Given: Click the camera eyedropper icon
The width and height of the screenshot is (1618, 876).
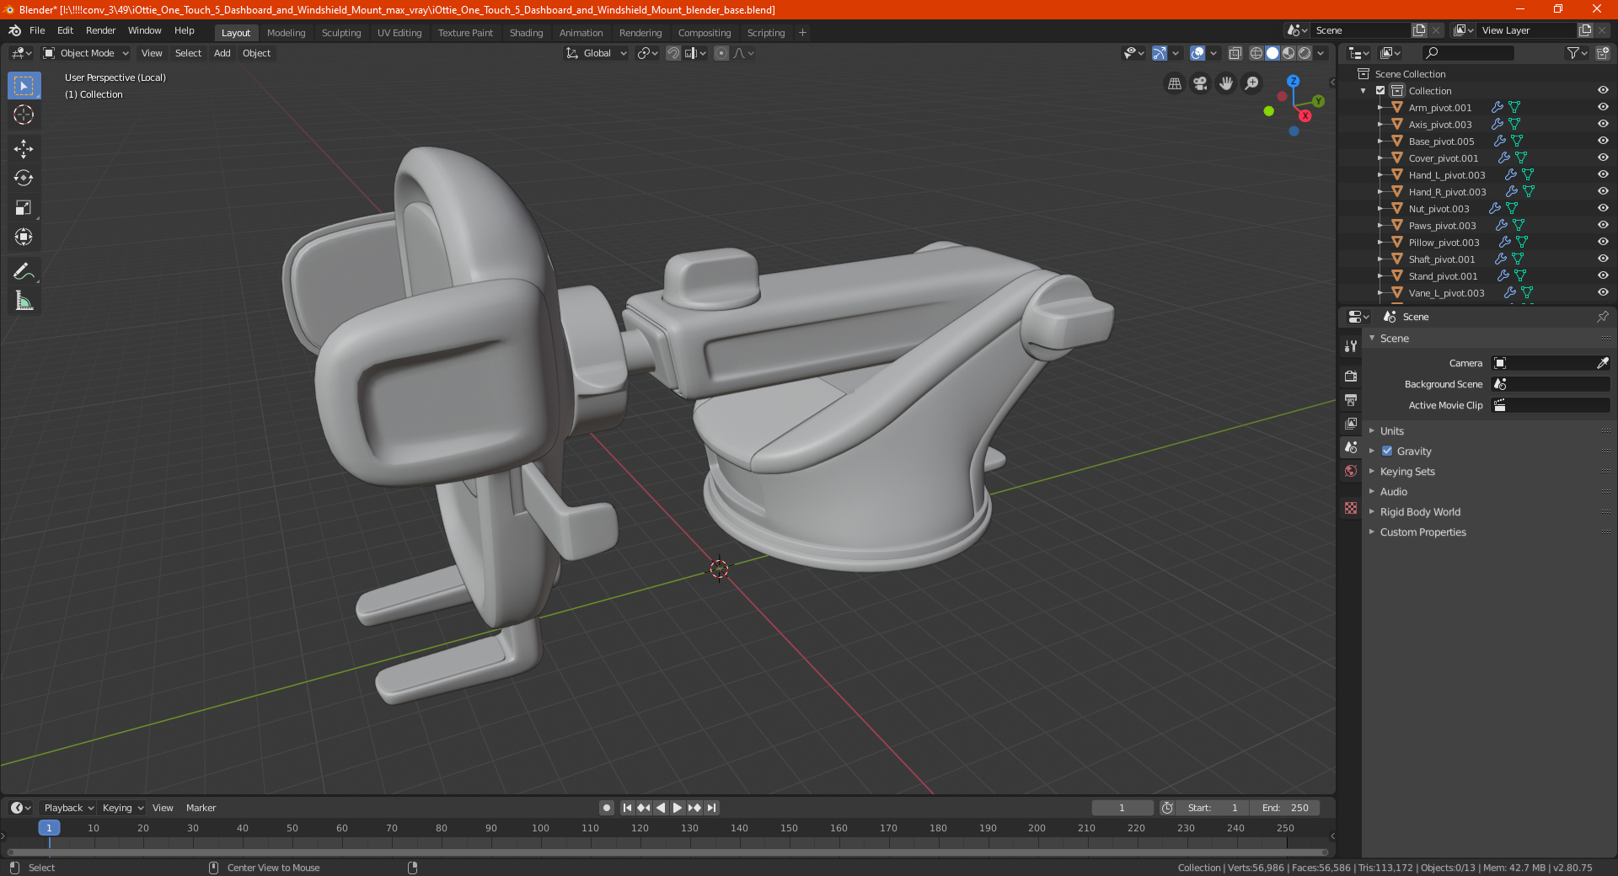Looking at the screenshot, I should pos(1602,363).
